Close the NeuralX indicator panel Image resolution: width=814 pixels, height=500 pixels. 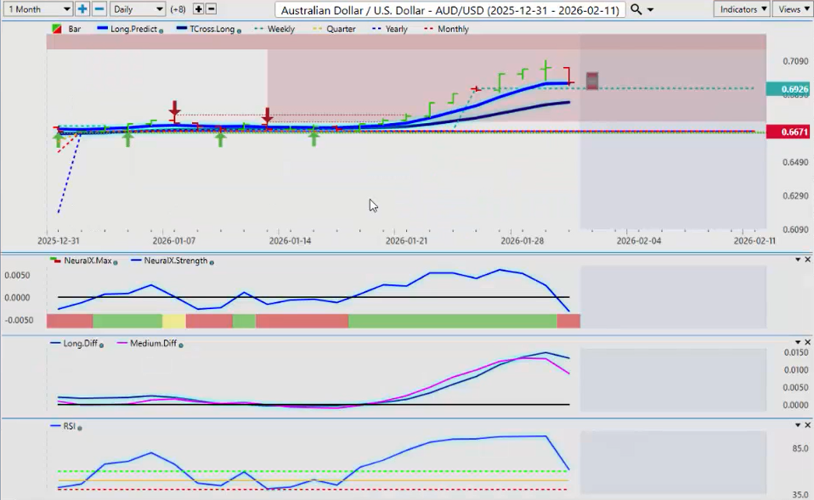807,260
